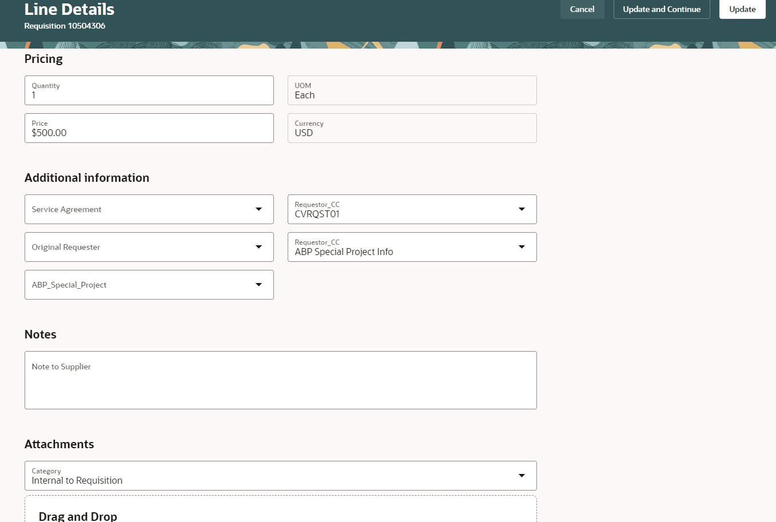
Task: Open the Service Agreement dropdown arrow
Action: point(258,209)
